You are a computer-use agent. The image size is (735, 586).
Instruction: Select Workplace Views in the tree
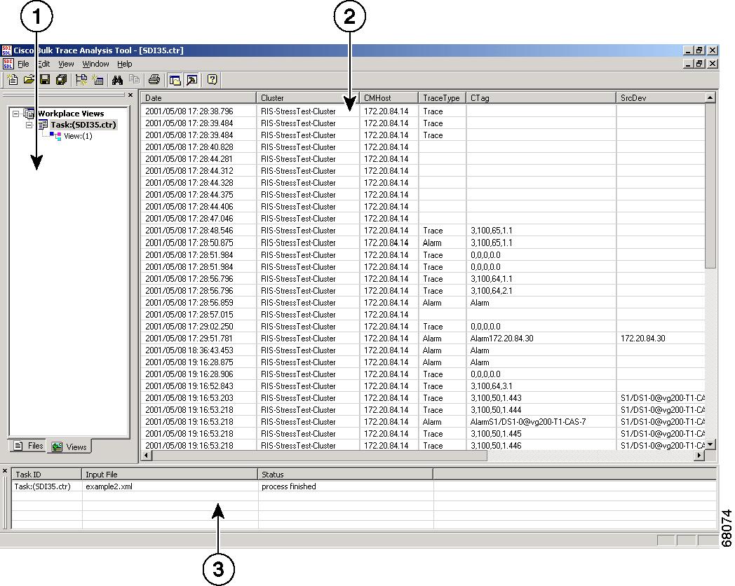point(71,114)
